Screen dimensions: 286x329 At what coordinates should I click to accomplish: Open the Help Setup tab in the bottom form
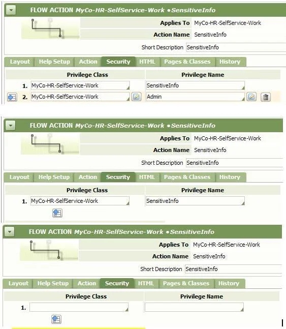click(53, 283)
